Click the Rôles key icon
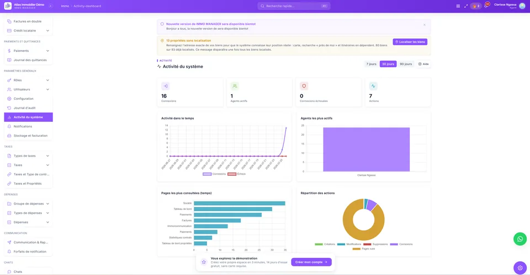The height and width of the screenshot is (275, 530). pyautogui.click(x=9, y=80)
